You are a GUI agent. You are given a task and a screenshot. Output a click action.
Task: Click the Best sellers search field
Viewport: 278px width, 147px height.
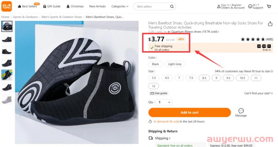coord(152,6)
